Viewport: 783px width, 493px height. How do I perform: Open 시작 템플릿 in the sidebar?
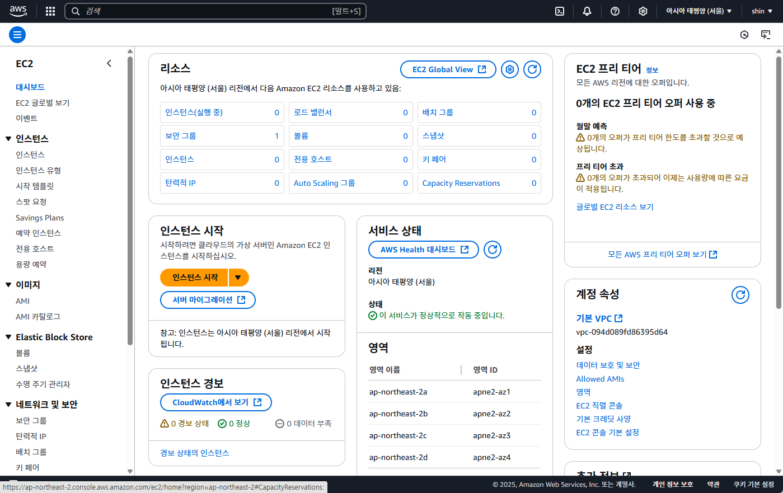tap(35, 186)
